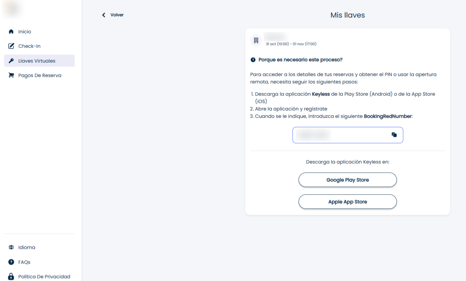The image size is (466, 281).
Task: Click the question icon beside Porque es necesario
Action: [x=253, y=60]
